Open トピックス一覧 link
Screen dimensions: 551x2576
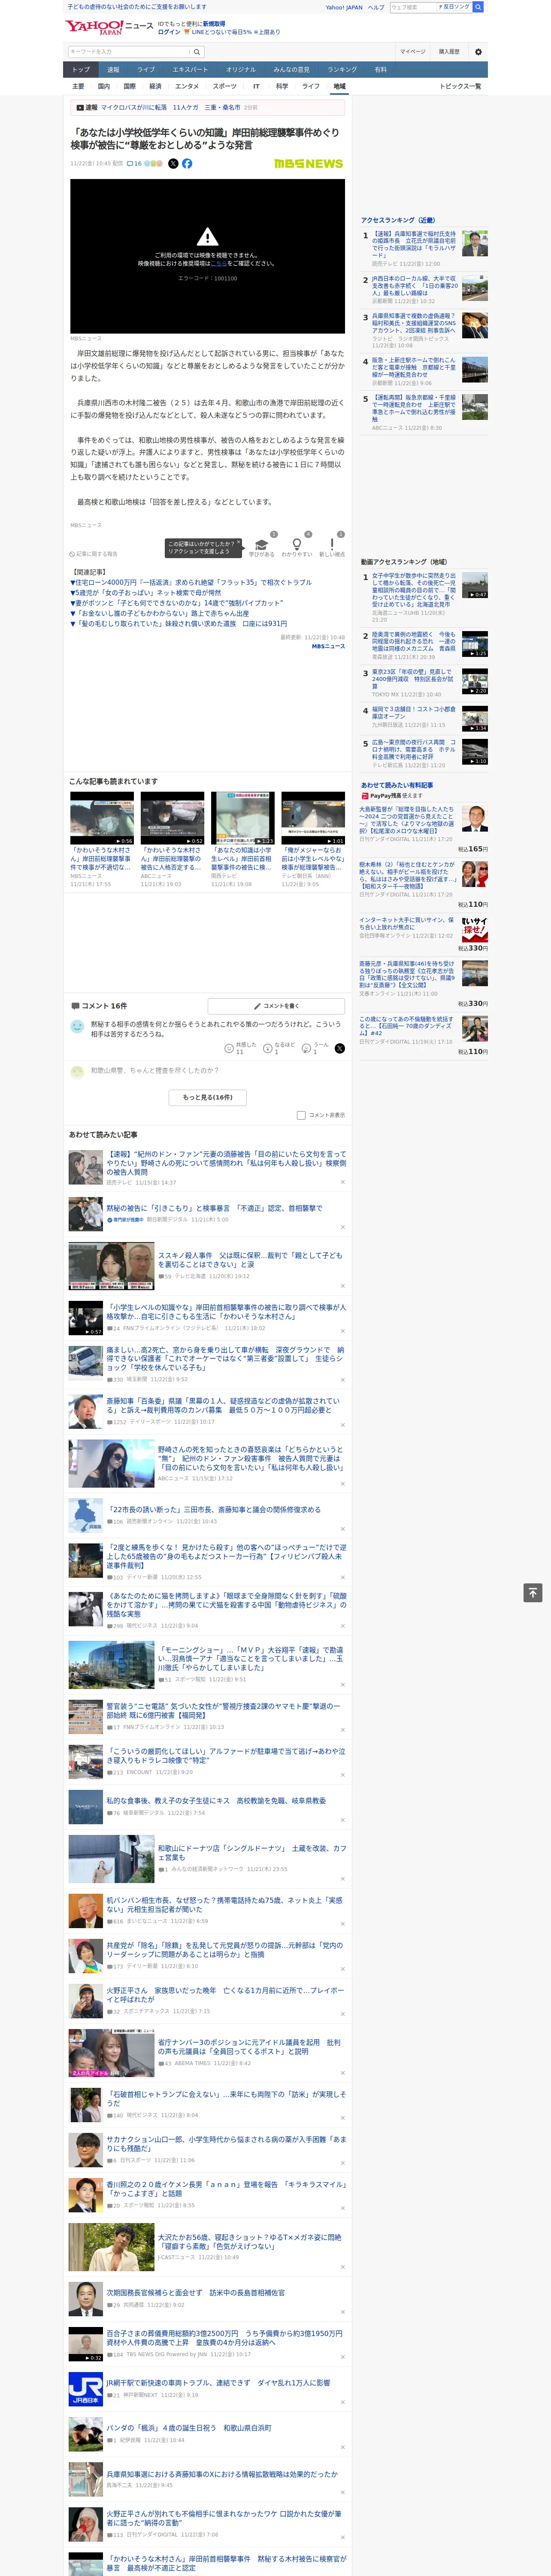coord(460,86)
